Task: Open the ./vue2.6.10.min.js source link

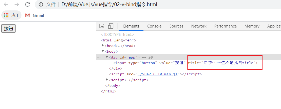Action: (x=157, y=74)
